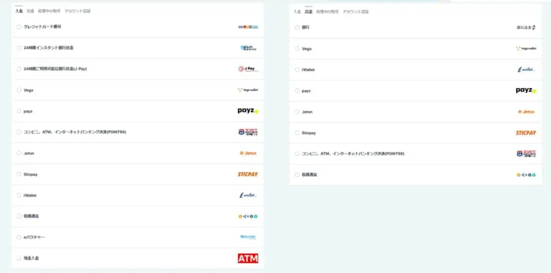
Task: Click the Jeton label text in deposit panel
Action: coord(29,153)
